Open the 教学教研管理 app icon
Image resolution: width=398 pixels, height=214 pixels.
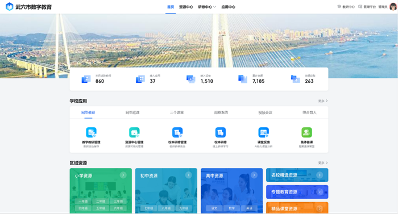point(91,132)
